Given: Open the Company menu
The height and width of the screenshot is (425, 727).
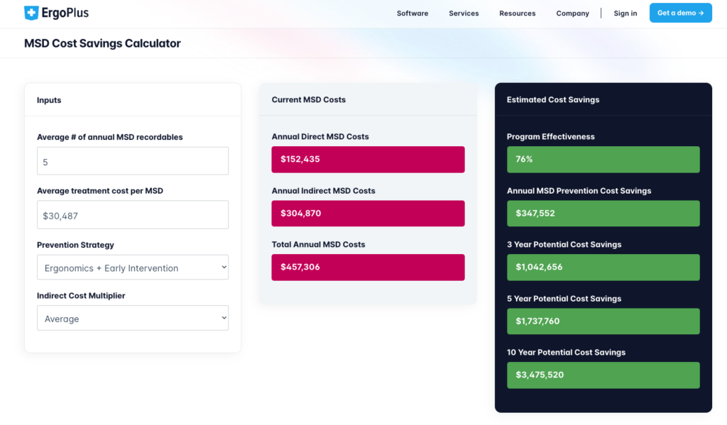Looking at the screenshot, I should coord(572,13).
